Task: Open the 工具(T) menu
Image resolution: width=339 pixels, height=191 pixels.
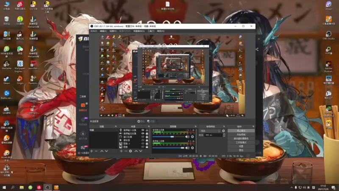Action: point(151,31)
